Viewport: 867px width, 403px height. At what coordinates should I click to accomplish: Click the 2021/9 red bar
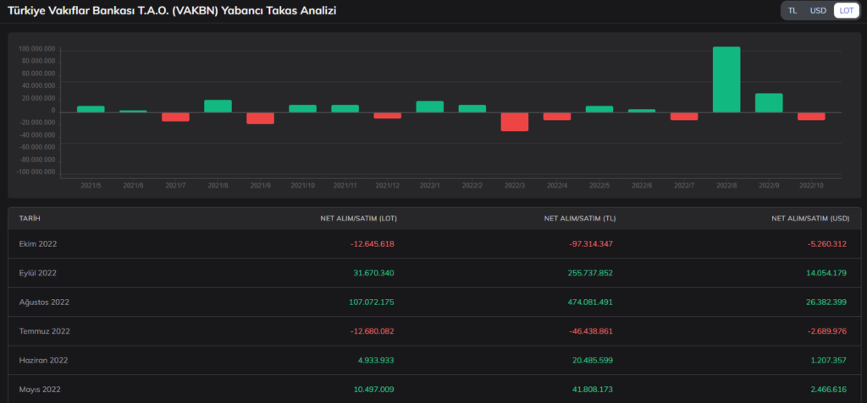[x=260, y=118]
